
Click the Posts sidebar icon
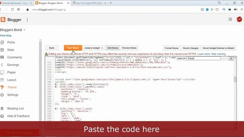point(2,42)
